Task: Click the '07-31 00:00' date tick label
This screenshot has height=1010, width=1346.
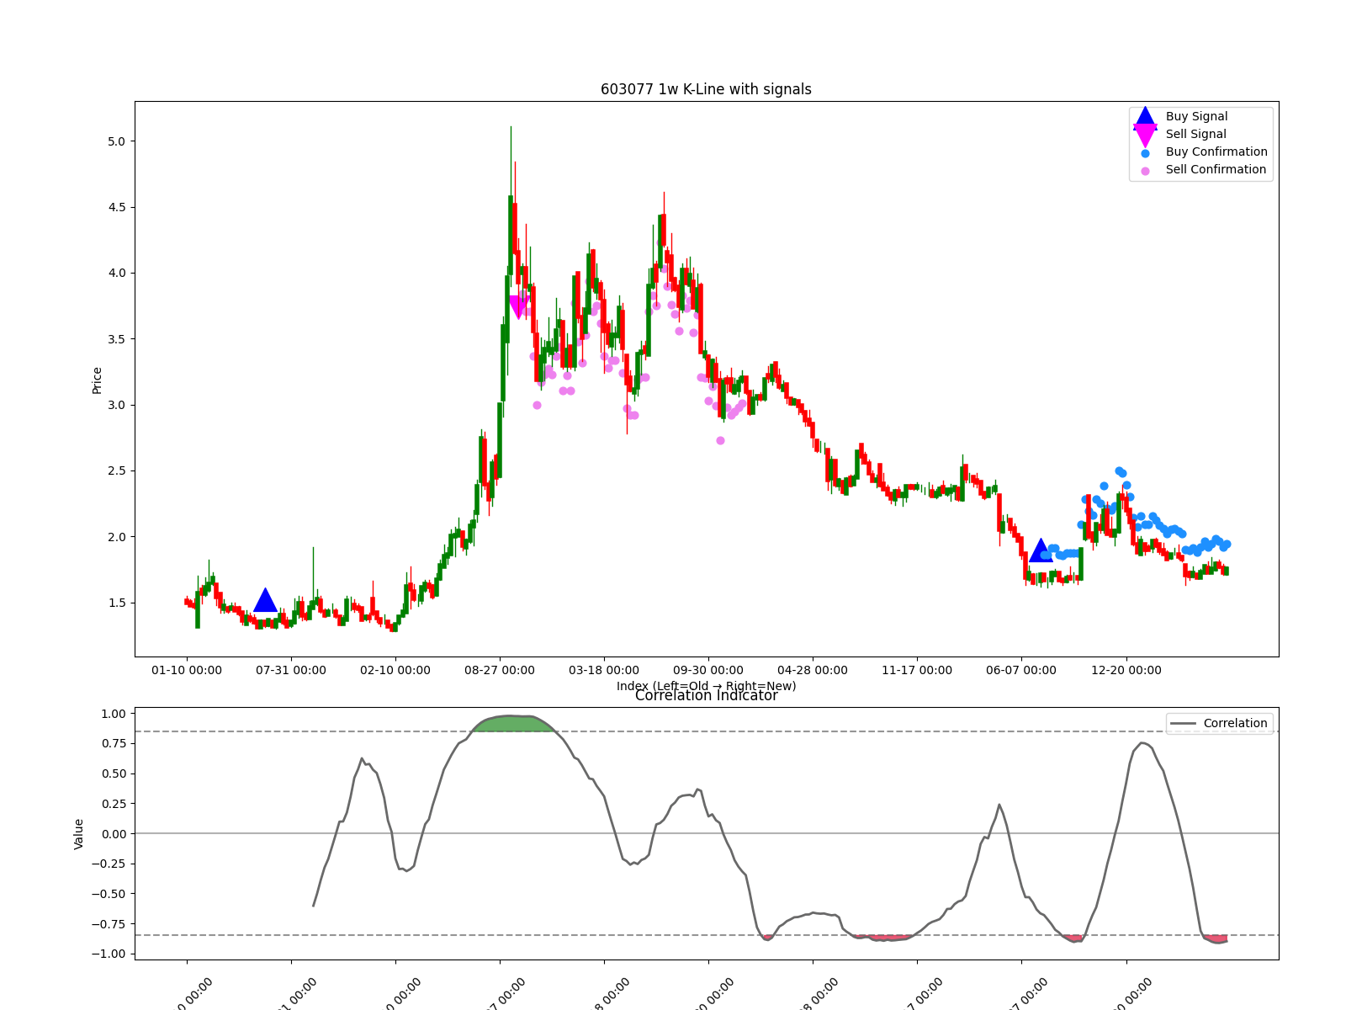Action: (x=291, y=670)
